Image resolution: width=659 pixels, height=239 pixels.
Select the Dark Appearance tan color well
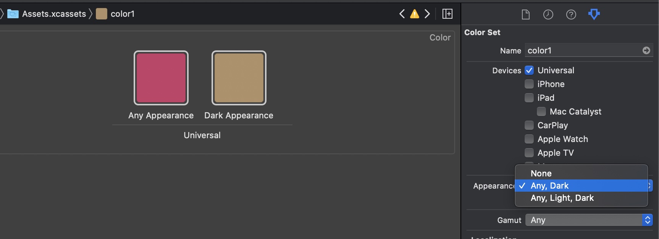[x=239, y=78]
